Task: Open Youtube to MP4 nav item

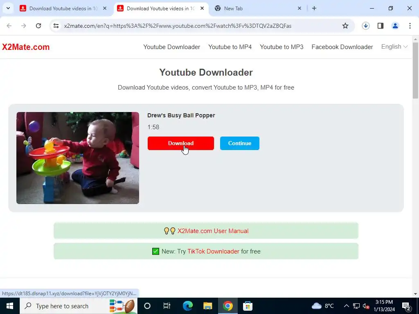Action: tap(230, 47)
